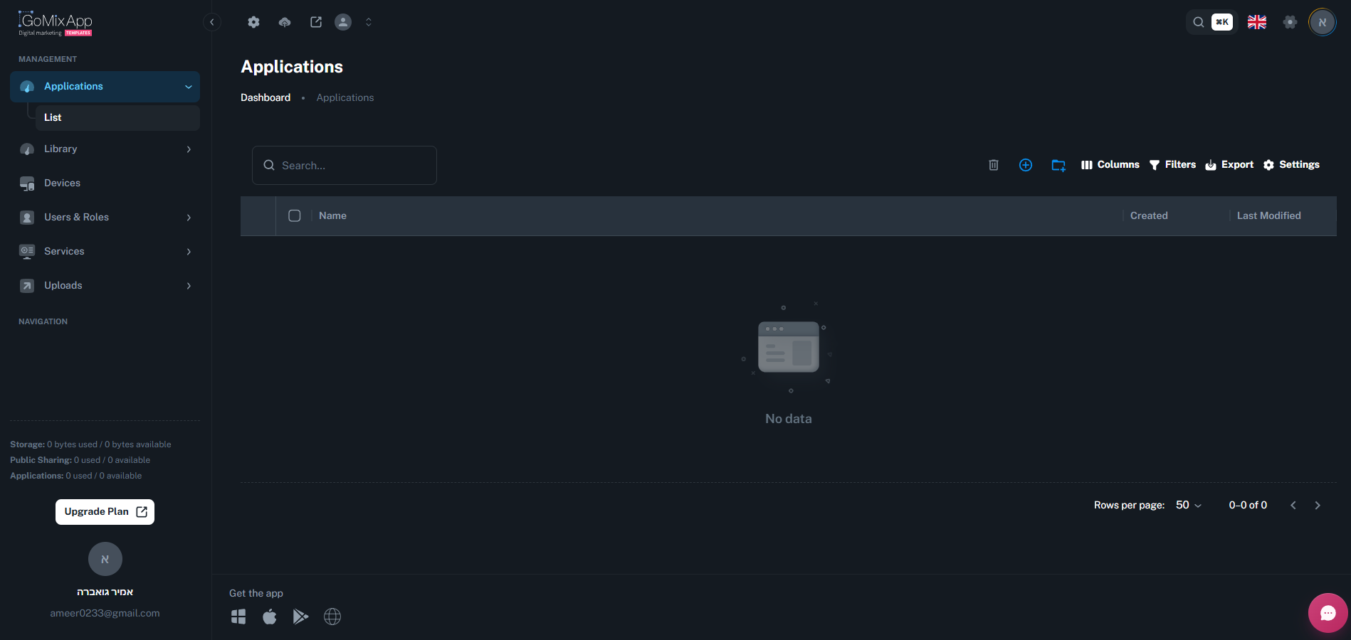1351x640 pixels.
Task: Get the Apple app via Apple icon
Action: (x=270, y=617)
